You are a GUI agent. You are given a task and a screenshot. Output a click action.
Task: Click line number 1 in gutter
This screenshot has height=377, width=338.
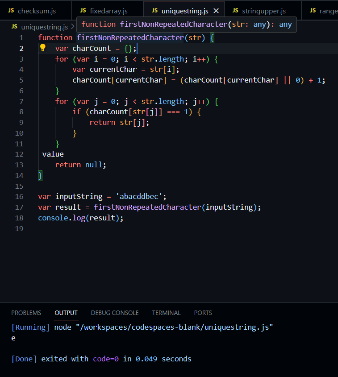21,38
